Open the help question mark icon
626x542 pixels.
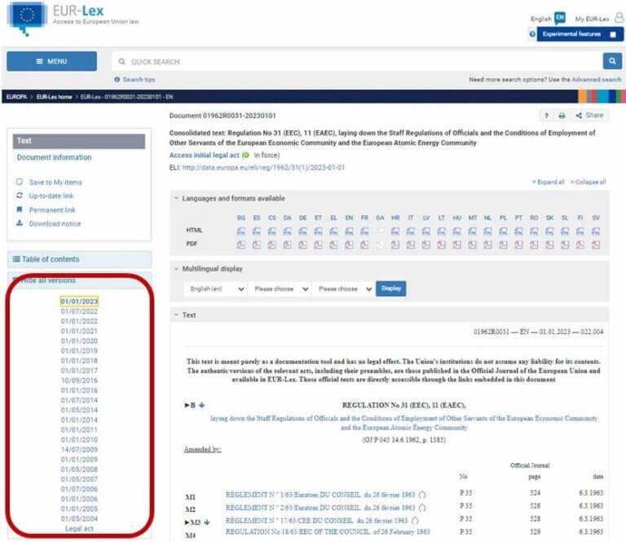click(545, 116)
